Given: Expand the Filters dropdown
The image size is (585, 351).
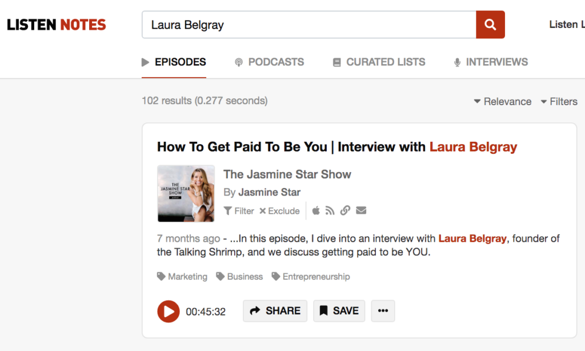Looking at the screenshot, I should (559, 102).
